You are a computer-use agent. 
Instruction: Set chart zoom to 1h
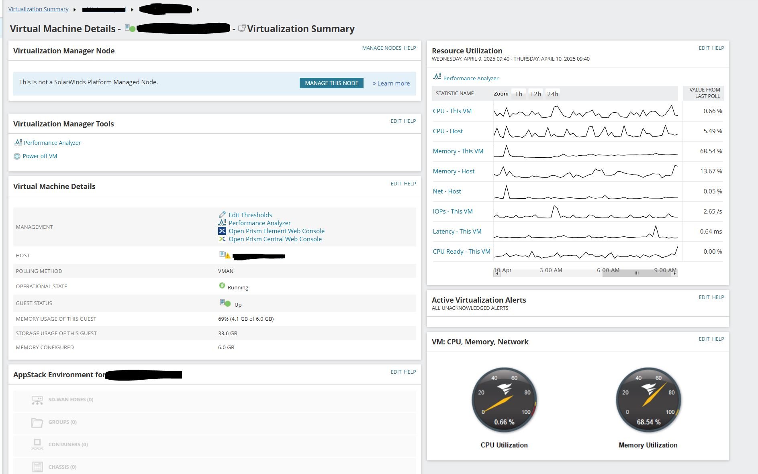(519, 94)
